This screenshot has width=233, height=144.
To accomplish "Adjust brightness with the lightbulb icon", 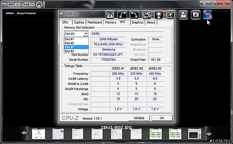I will (x=159, y=15).
